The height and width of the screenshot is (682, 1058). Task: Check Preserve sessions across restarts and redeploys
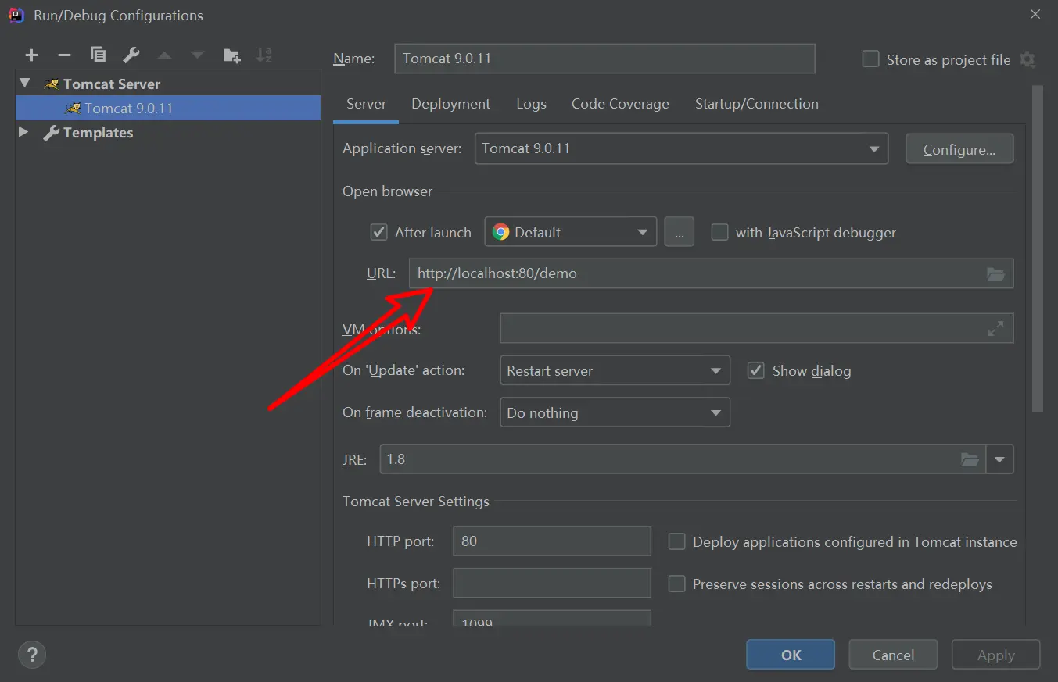[x=677, y=584]
